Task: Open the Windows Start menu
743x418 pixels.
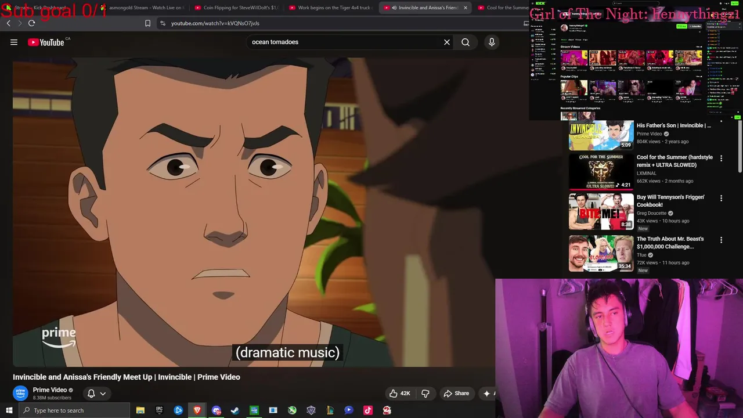Action: 9,410
